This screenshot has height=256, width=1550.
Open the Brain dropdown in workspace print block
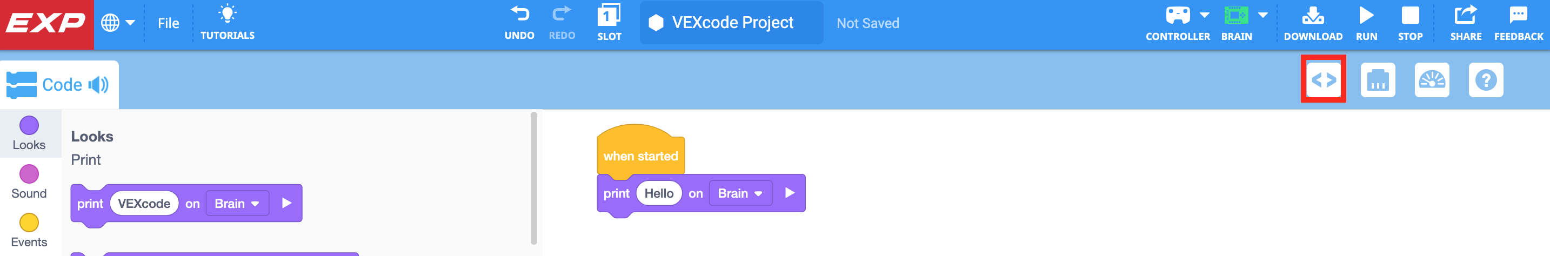(x=740, y=193)
